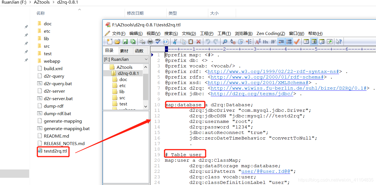376x185 pixels.
Task: Click the Save All toolbar icon
Action: point(133,42)
